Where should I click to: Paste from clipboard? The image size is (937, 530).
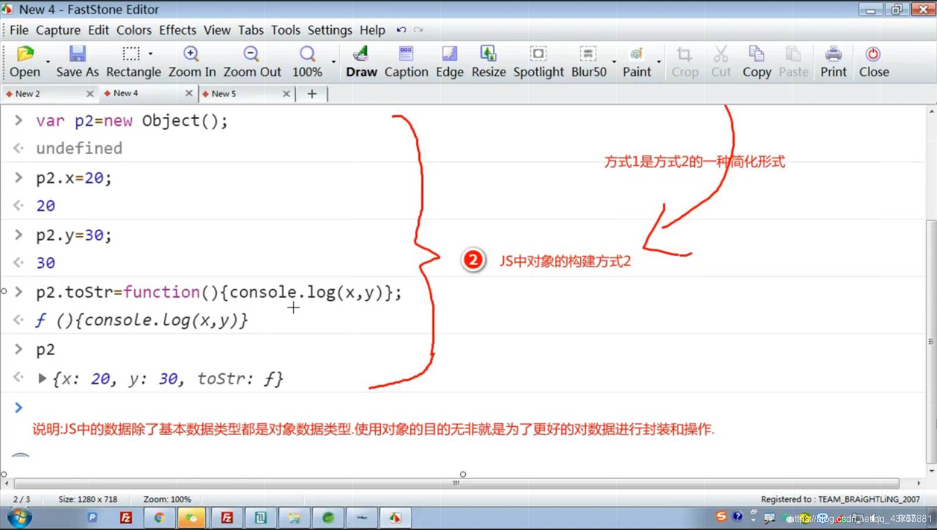(x=793, y=62)
